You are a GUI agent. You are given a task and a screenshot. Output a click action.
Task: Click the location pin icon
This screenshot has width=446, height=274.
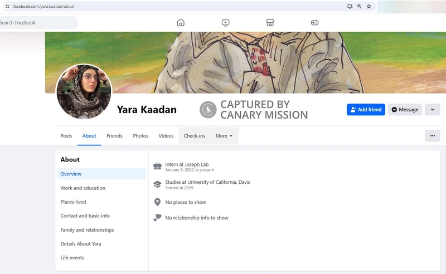click(157, 202)
